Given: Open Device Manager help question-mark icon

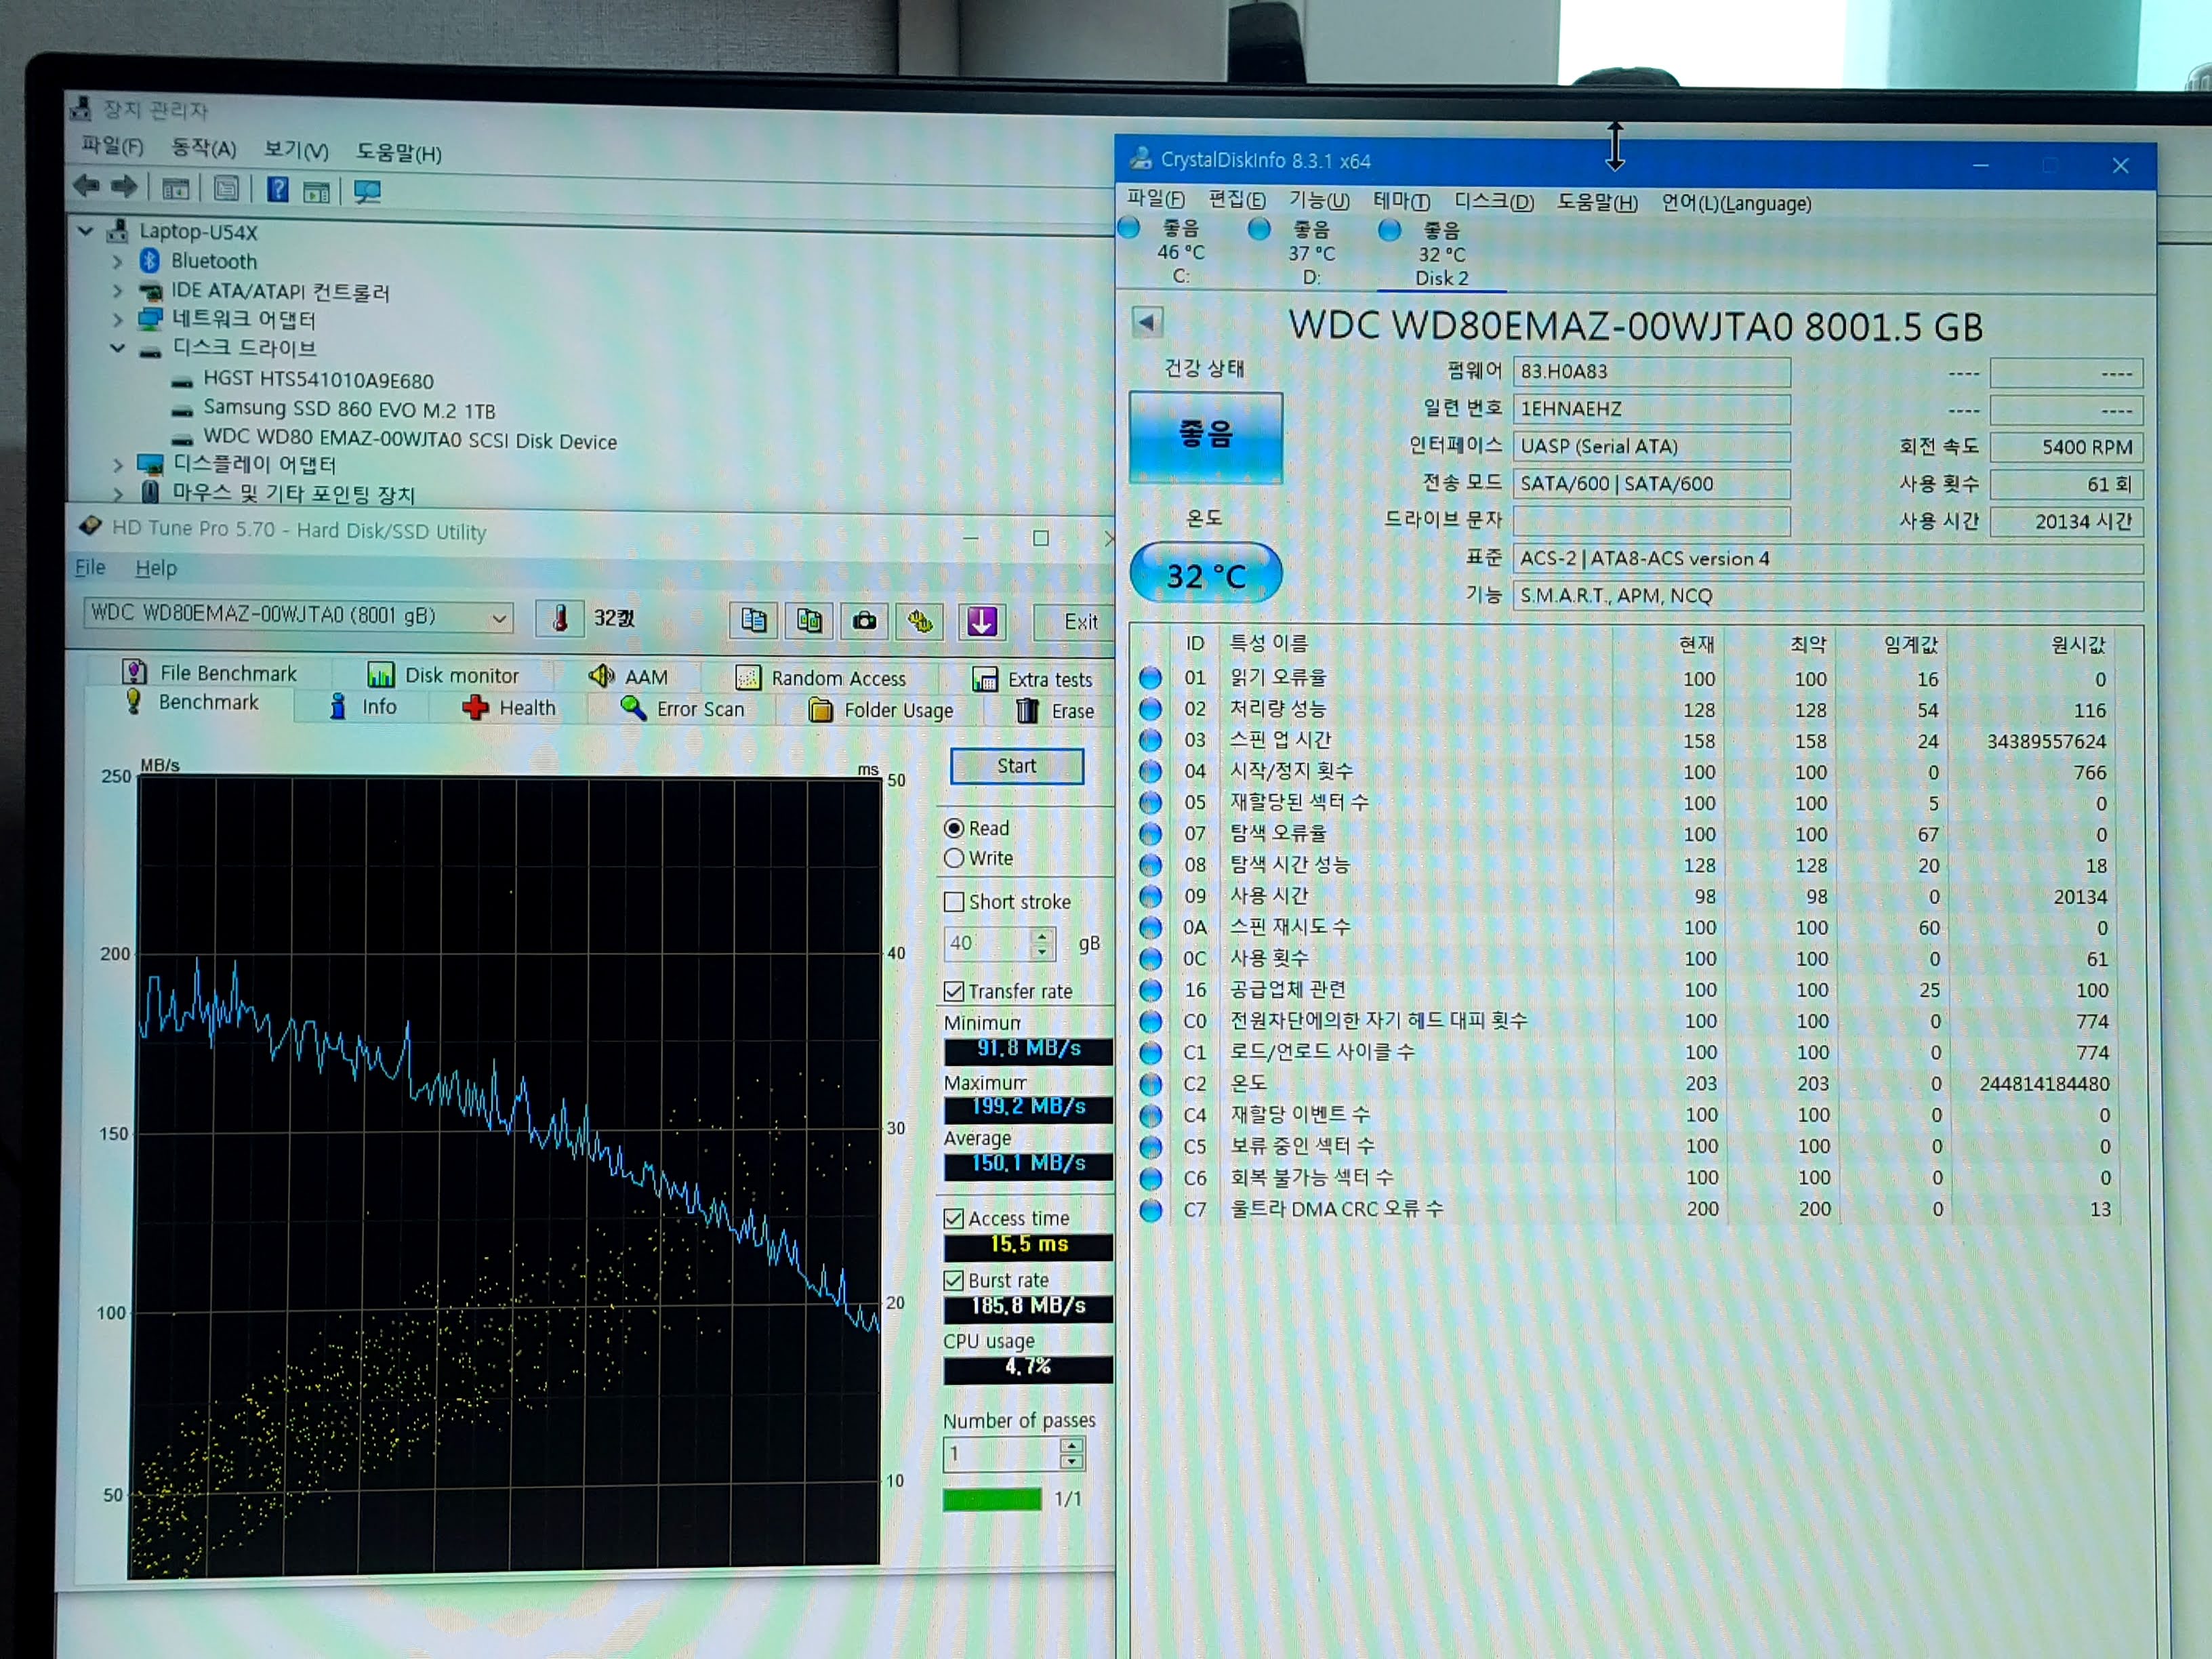Looking at the screenshot, I should point(278,189).
